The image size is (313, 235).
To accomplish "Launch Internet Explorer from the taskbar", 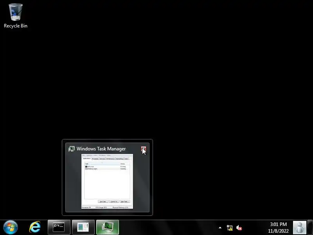I will click(35, 227).
